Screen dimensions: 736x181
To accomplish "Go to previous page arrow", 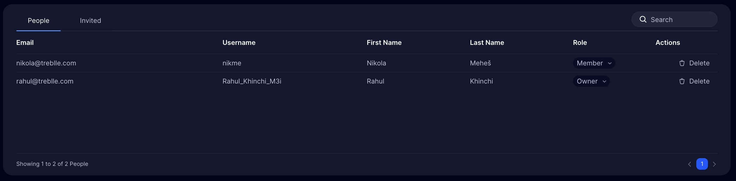I will [689, 164].
